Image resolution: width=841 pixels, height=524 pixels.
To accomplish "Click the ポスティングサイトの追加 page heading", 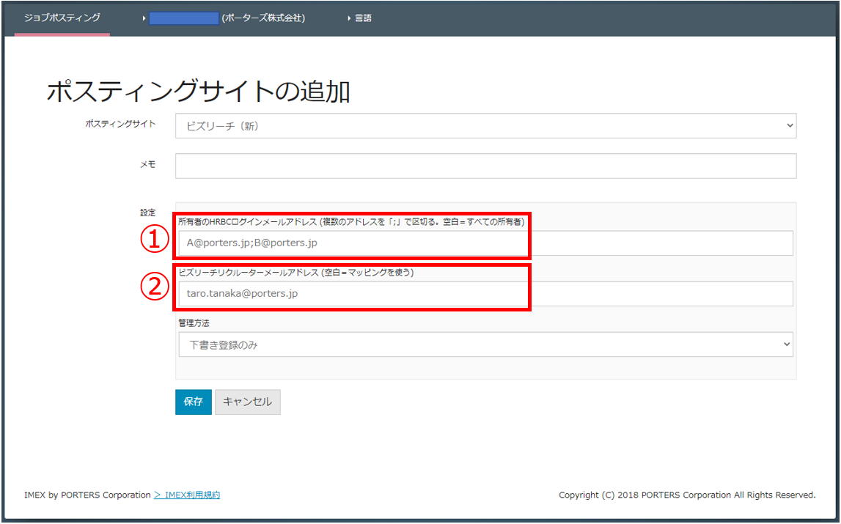I will pos(198,92).
